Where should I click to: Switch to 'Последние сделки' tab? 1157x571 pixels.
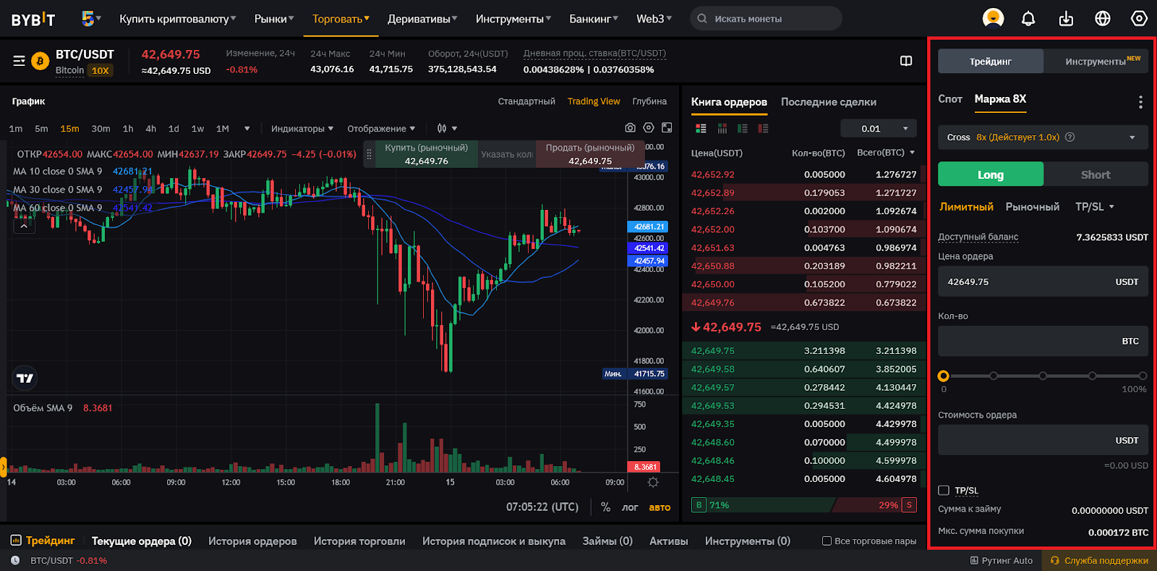[829, 102]
